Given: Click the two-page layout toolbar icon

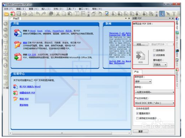Looking at the screenshot, I should pos(77,14).
